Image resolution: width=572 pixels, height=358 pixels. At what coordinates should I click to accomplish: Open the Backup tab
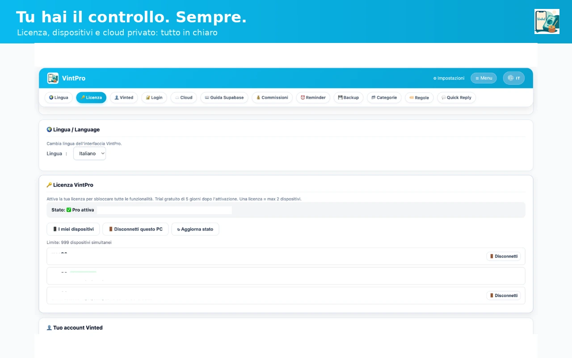[x=349, y=98]
